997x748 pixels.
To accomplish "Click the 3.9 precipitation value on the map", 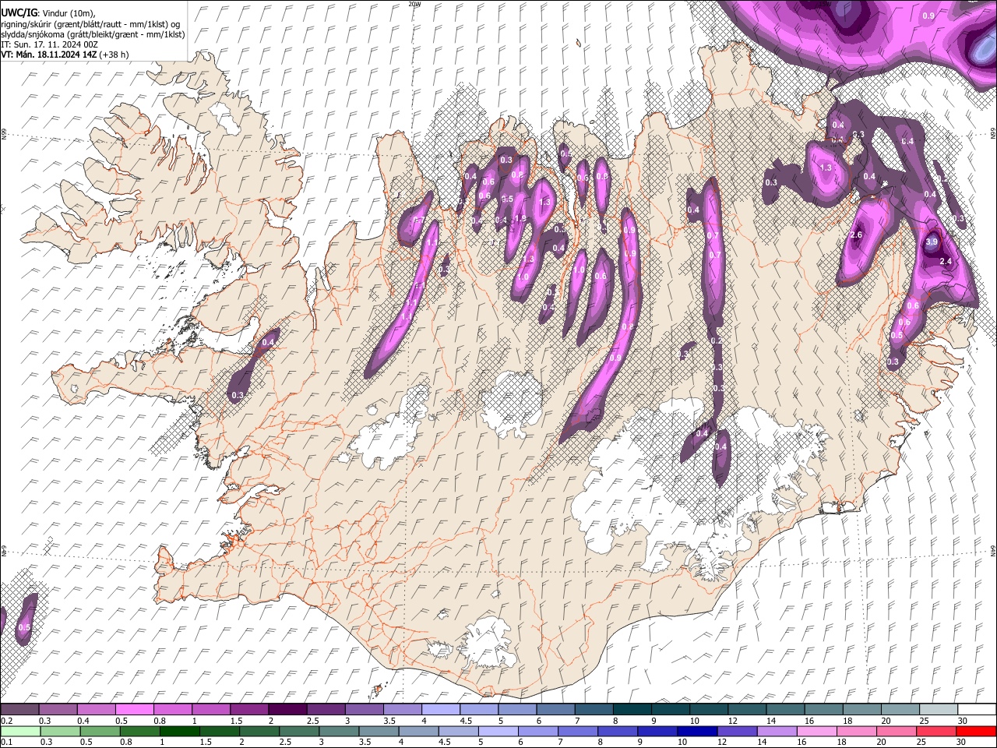I will pyautogui.click(x=932, y=242).
